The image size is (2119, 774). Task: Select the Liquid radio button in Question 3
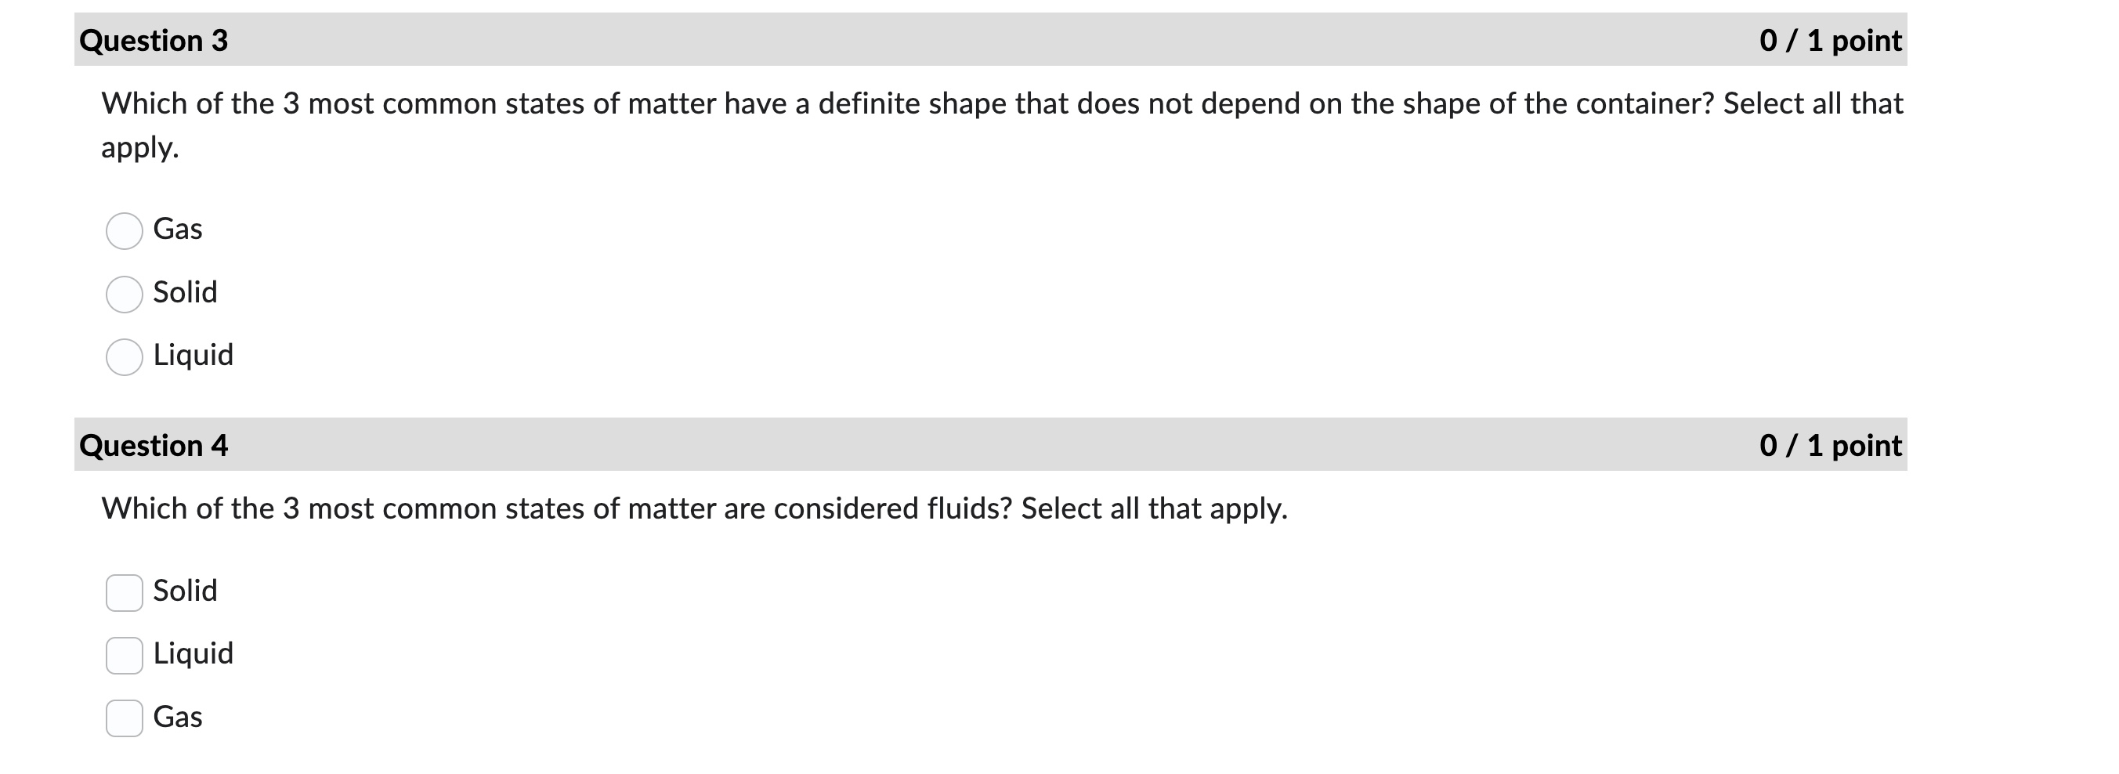(125, 357)
